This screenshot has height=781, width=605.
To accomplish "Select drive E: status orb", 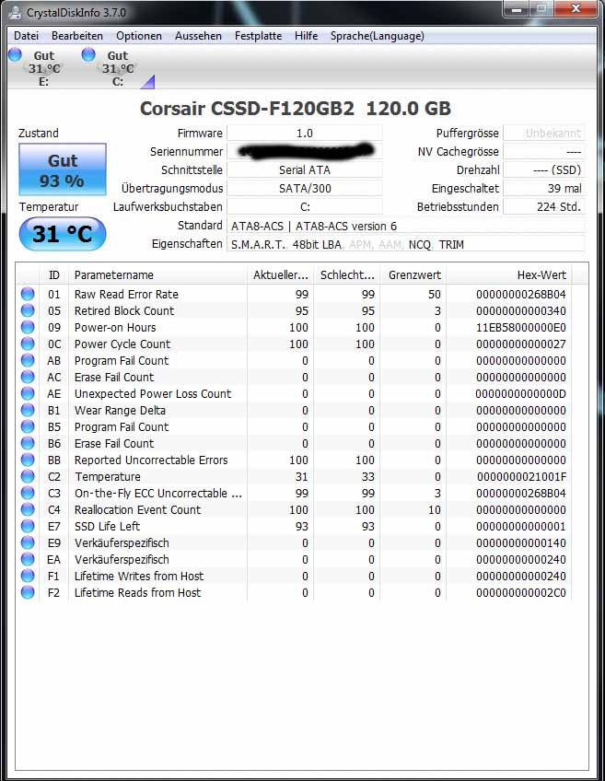I will point(16,54).
